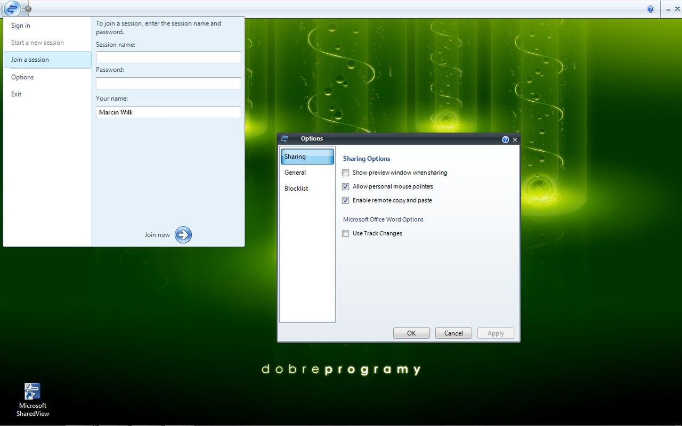Click the Session name input field
This screenshot has width=682, height=426.
click(x=168, y=57)
